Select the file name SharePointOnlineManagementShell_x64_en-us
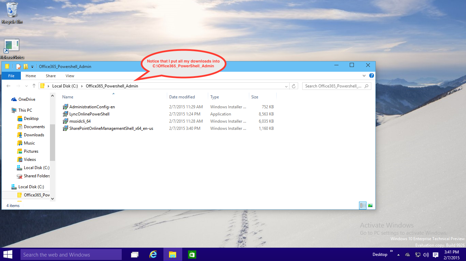The width and height of the screenshot is (466, 261). (111, 128)
